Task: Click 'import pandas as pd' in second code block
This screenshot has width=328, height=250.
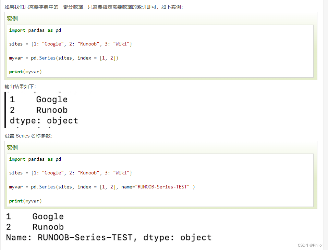Action: click(35, 159)
